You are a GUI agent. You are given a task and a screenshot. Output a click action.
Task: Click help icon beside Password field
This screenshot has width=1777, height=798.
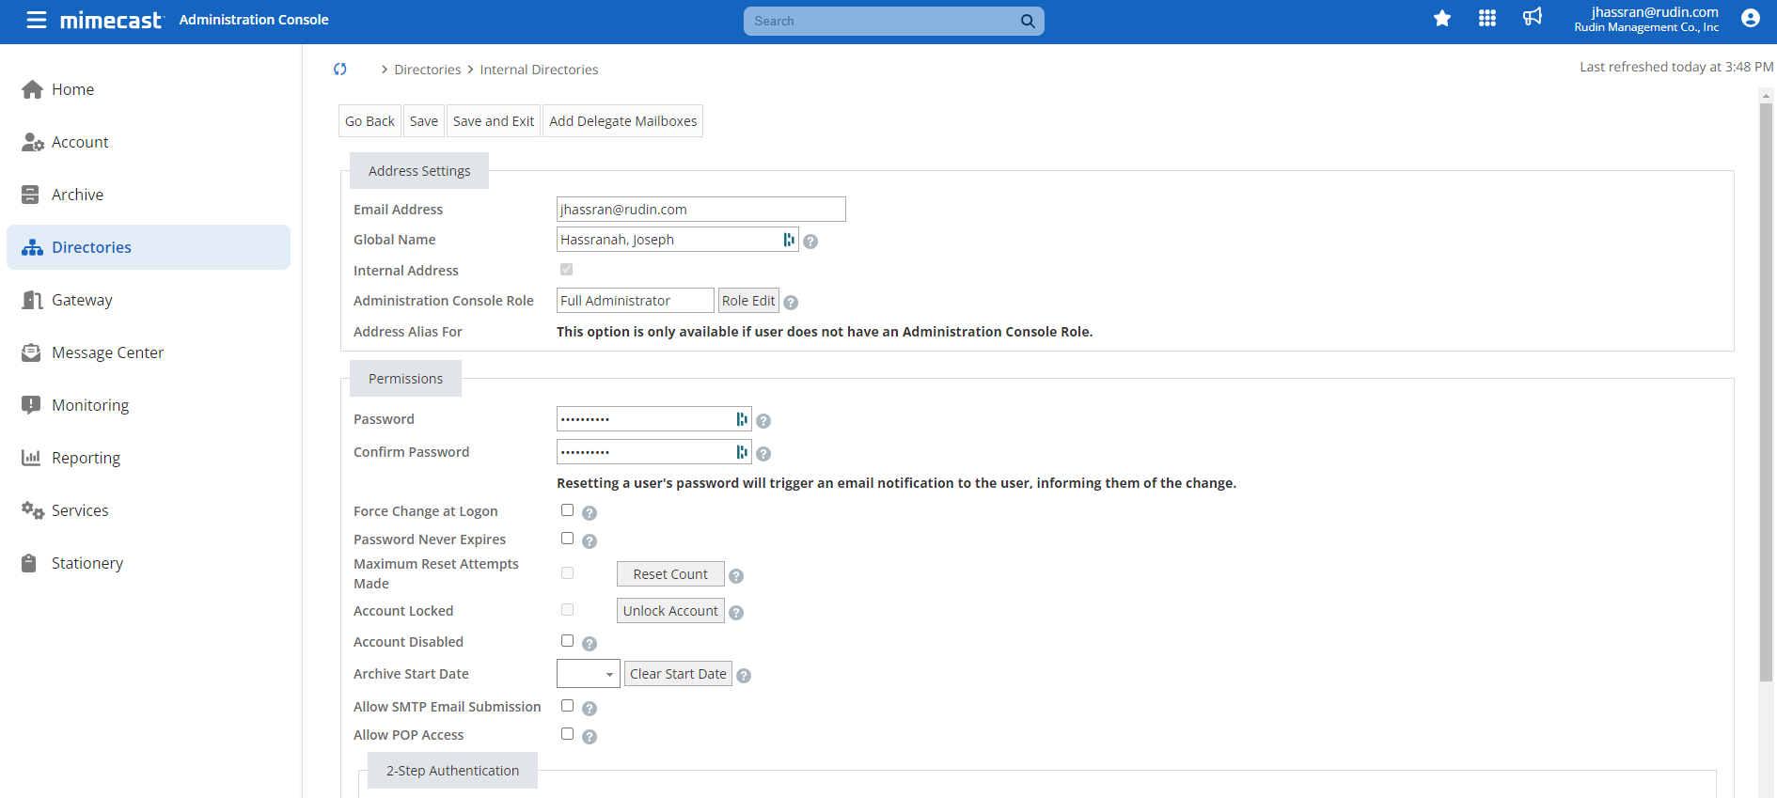763,421
